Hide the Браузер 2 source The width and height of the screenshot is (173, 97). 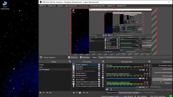tap(99, 67)
